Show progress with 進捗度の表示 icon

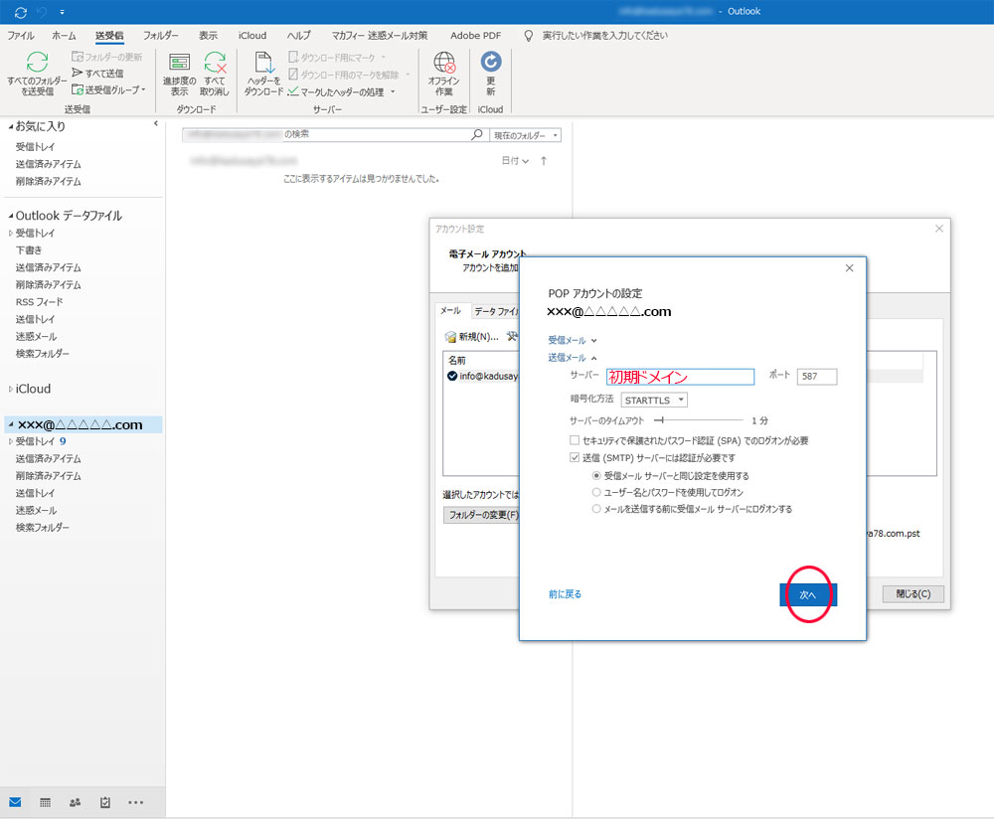tap(179, 63)
